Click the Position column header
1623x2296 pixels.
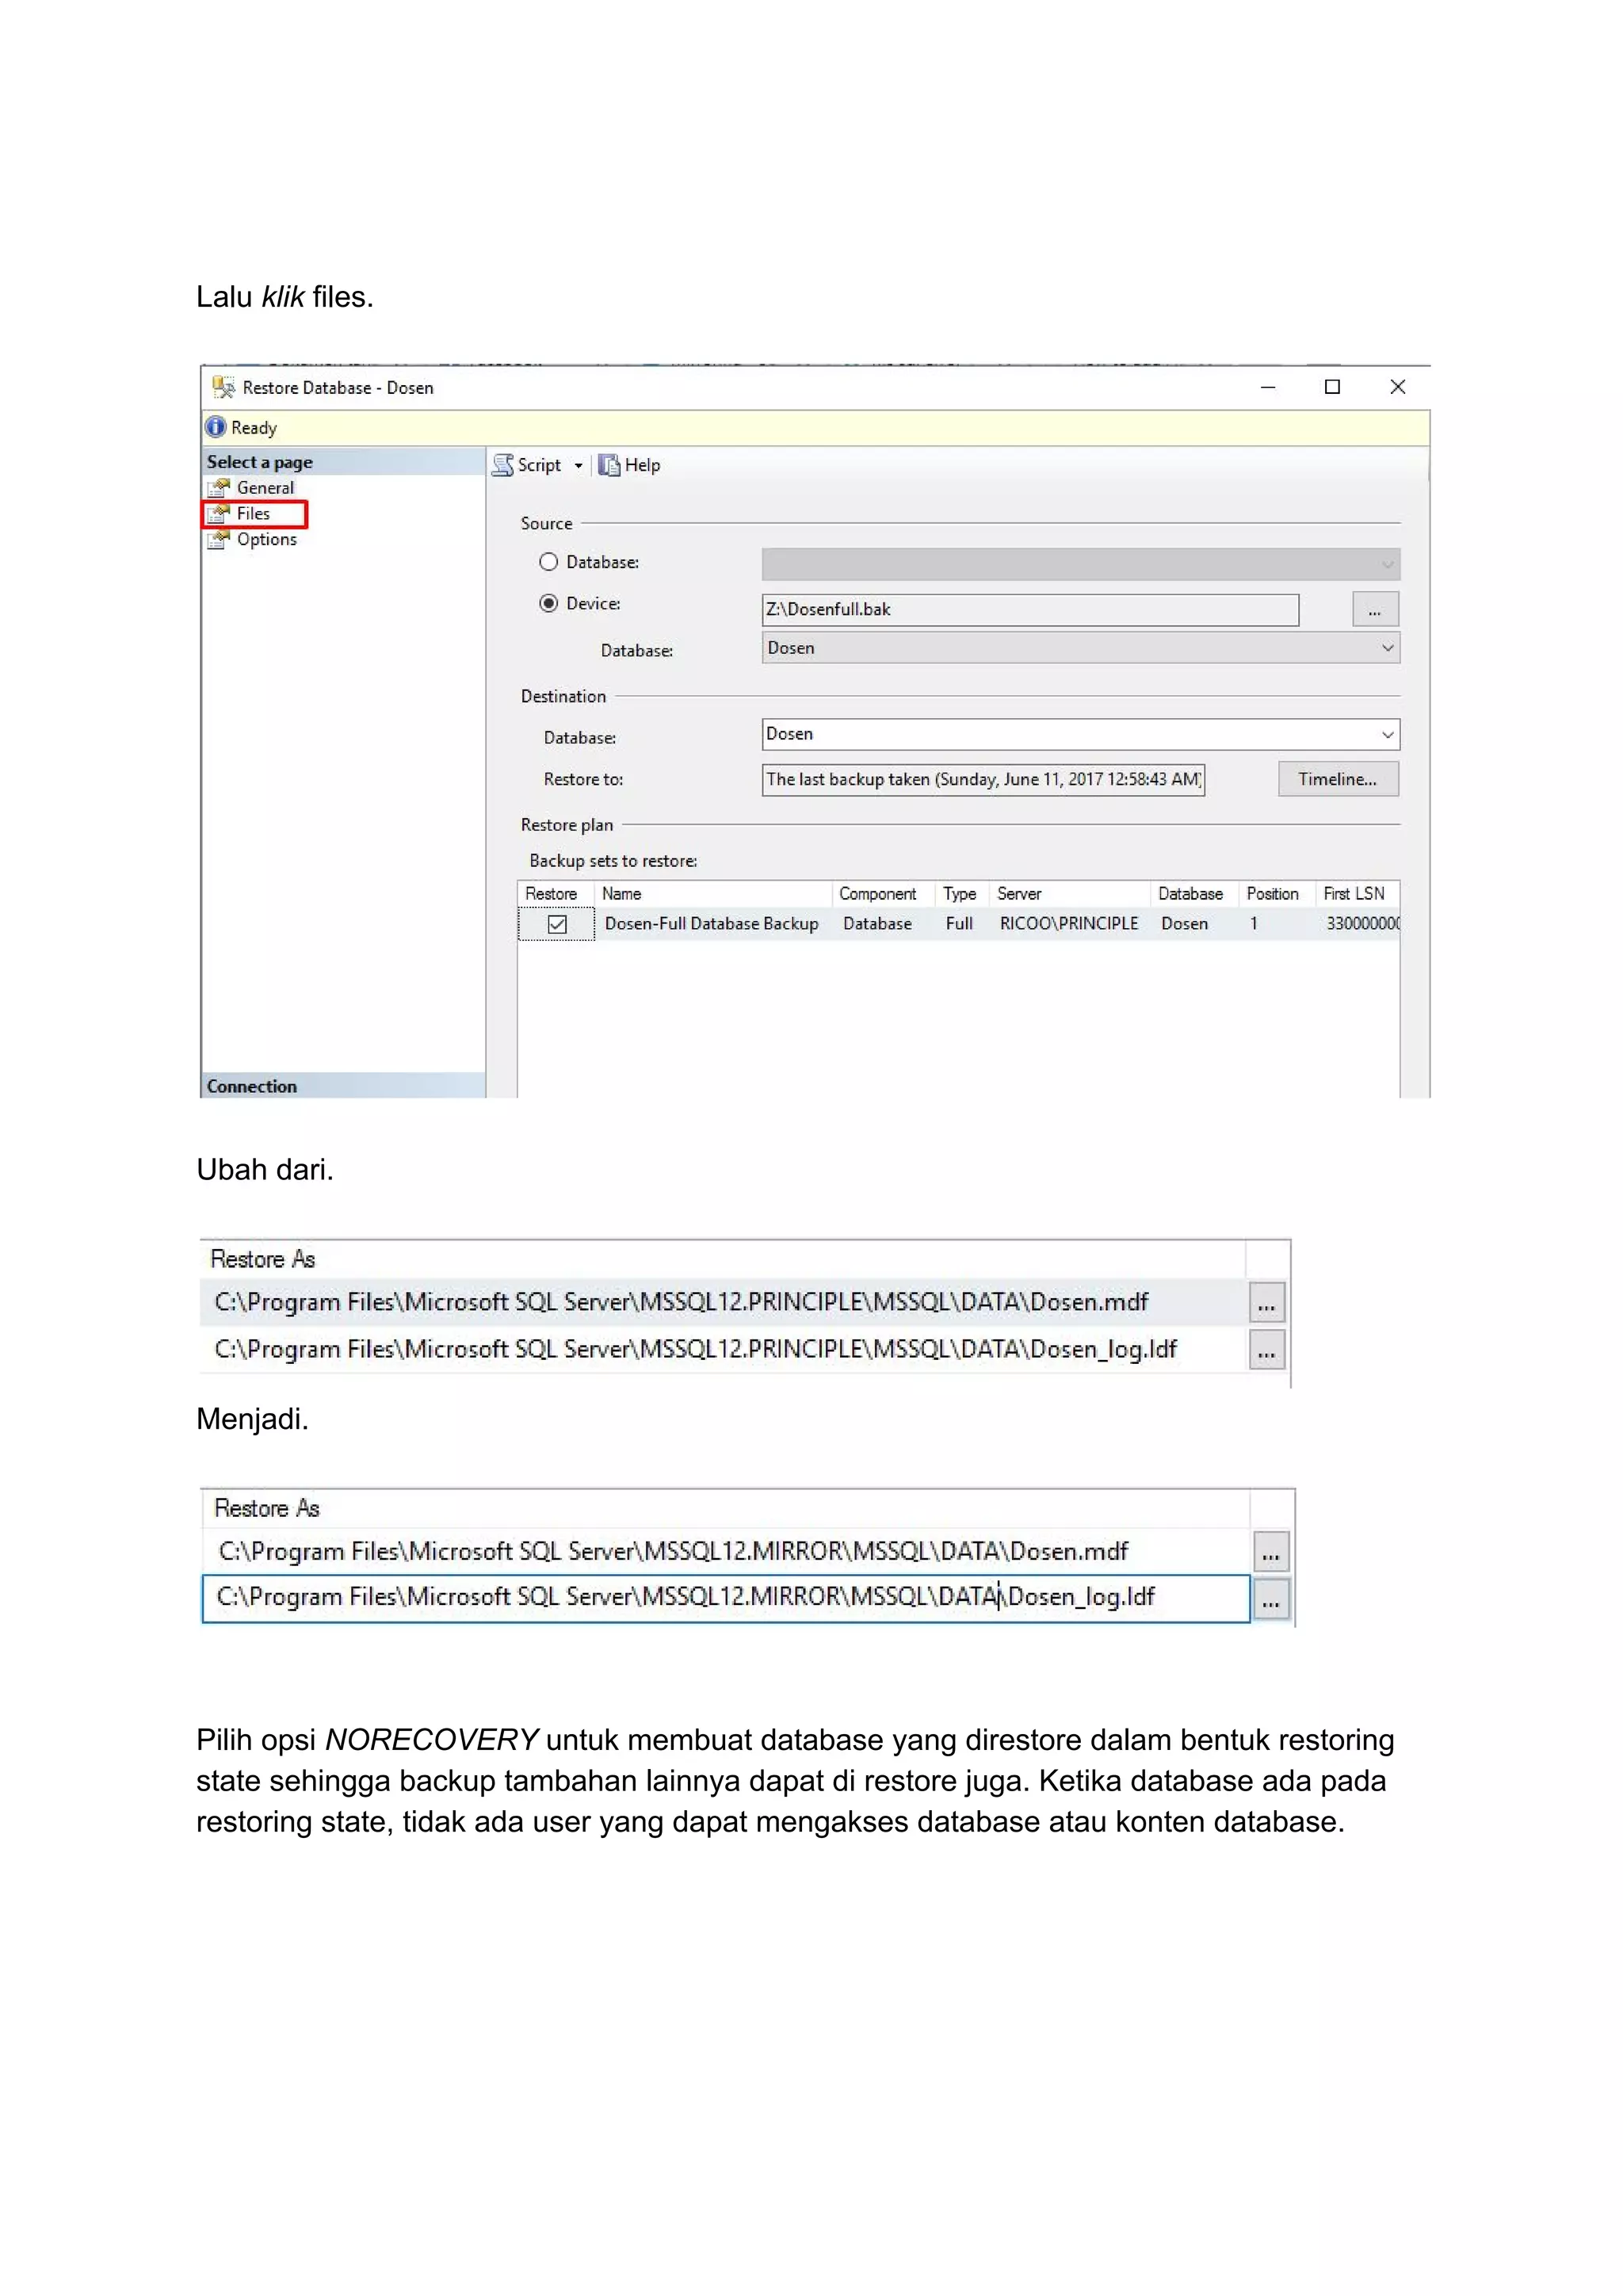(1275, 894)
